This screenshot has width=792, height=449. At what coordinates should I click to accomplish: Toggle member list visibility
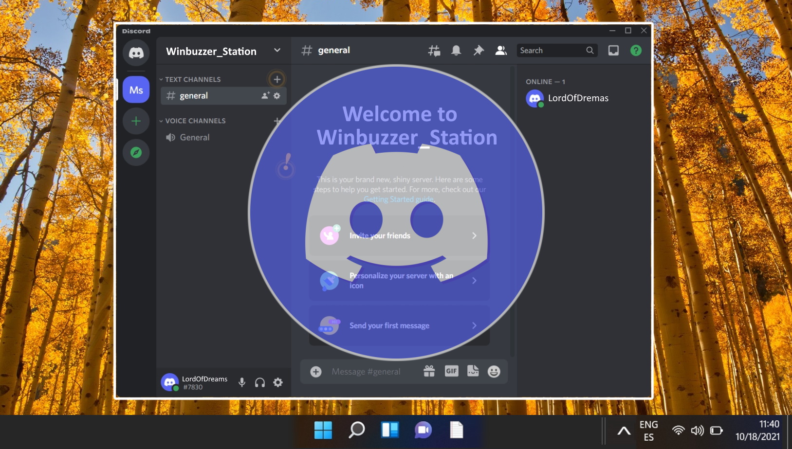pos(501,51)
